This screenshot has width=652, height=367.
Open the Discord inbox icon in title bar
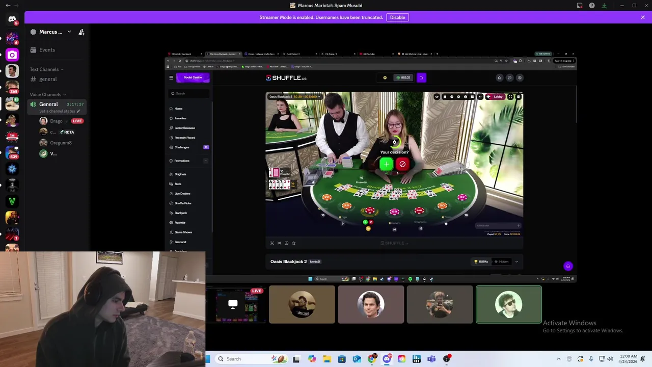(x=580, y=6)
